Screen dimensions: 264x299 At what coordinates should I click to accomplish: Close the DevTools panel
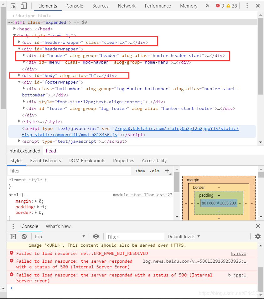click(x=258, y=6)
